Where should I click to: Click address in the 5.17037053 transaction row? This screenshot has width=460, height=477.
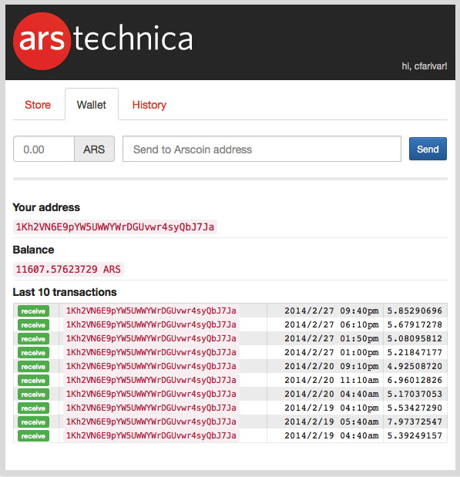[x=151, y=394]
